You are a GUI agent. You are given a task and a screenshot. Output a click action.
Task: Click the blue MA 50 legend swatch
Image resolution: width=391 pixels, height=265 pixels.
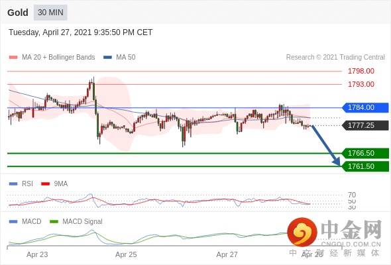(107, 58)
